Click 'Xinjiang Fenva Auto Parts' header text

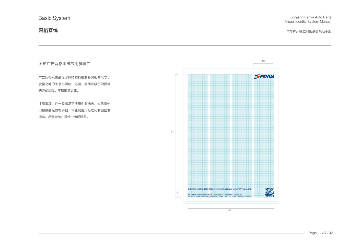(311, 17)
